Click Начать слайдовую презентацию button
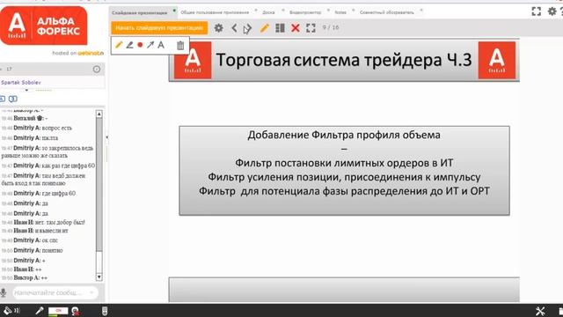Screen dimensions: 563x317 pyautogui.click(x=159, y=27)
